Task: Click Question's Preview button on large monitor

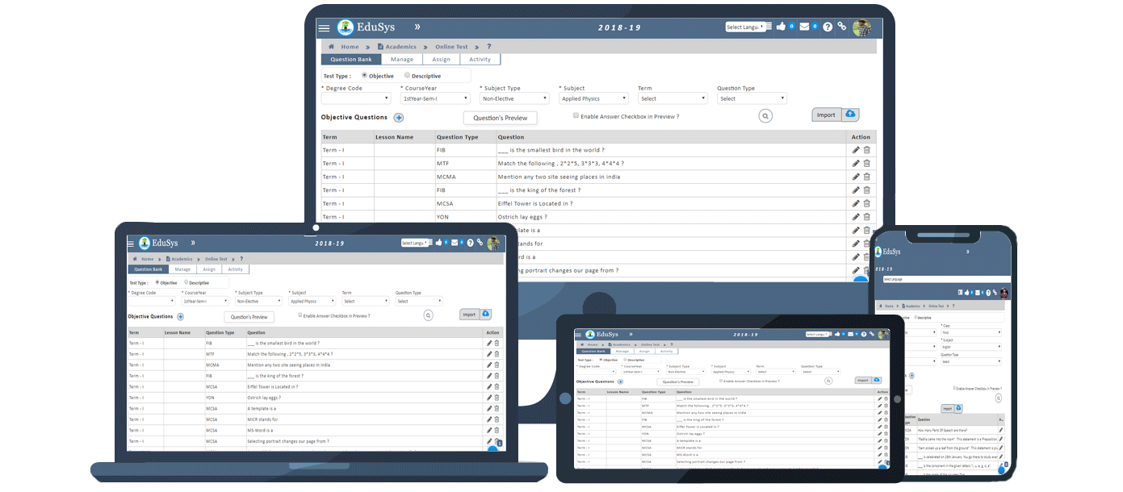Action: [500, 118]
